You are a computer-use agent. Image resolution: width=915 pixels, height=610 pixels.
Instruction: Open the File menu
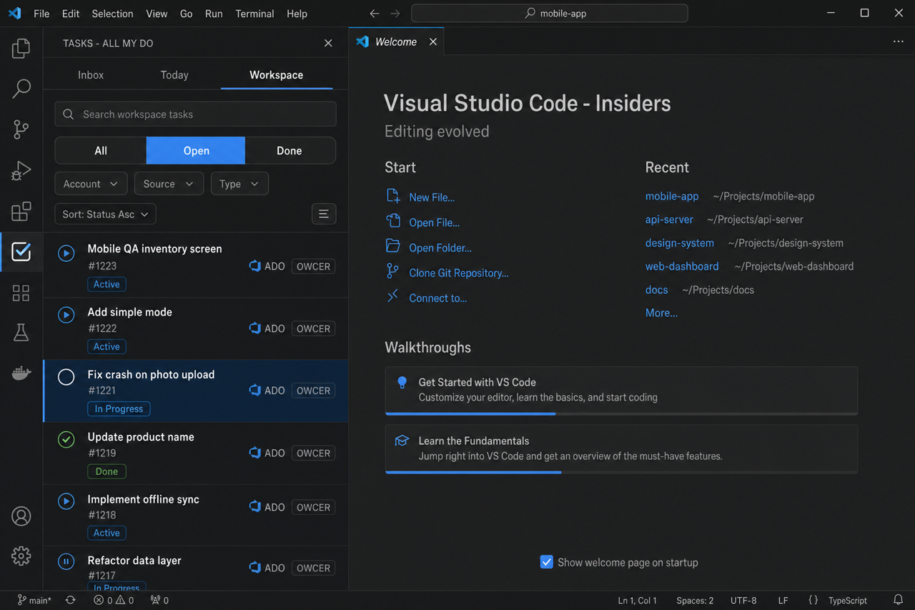coord(41,14)
